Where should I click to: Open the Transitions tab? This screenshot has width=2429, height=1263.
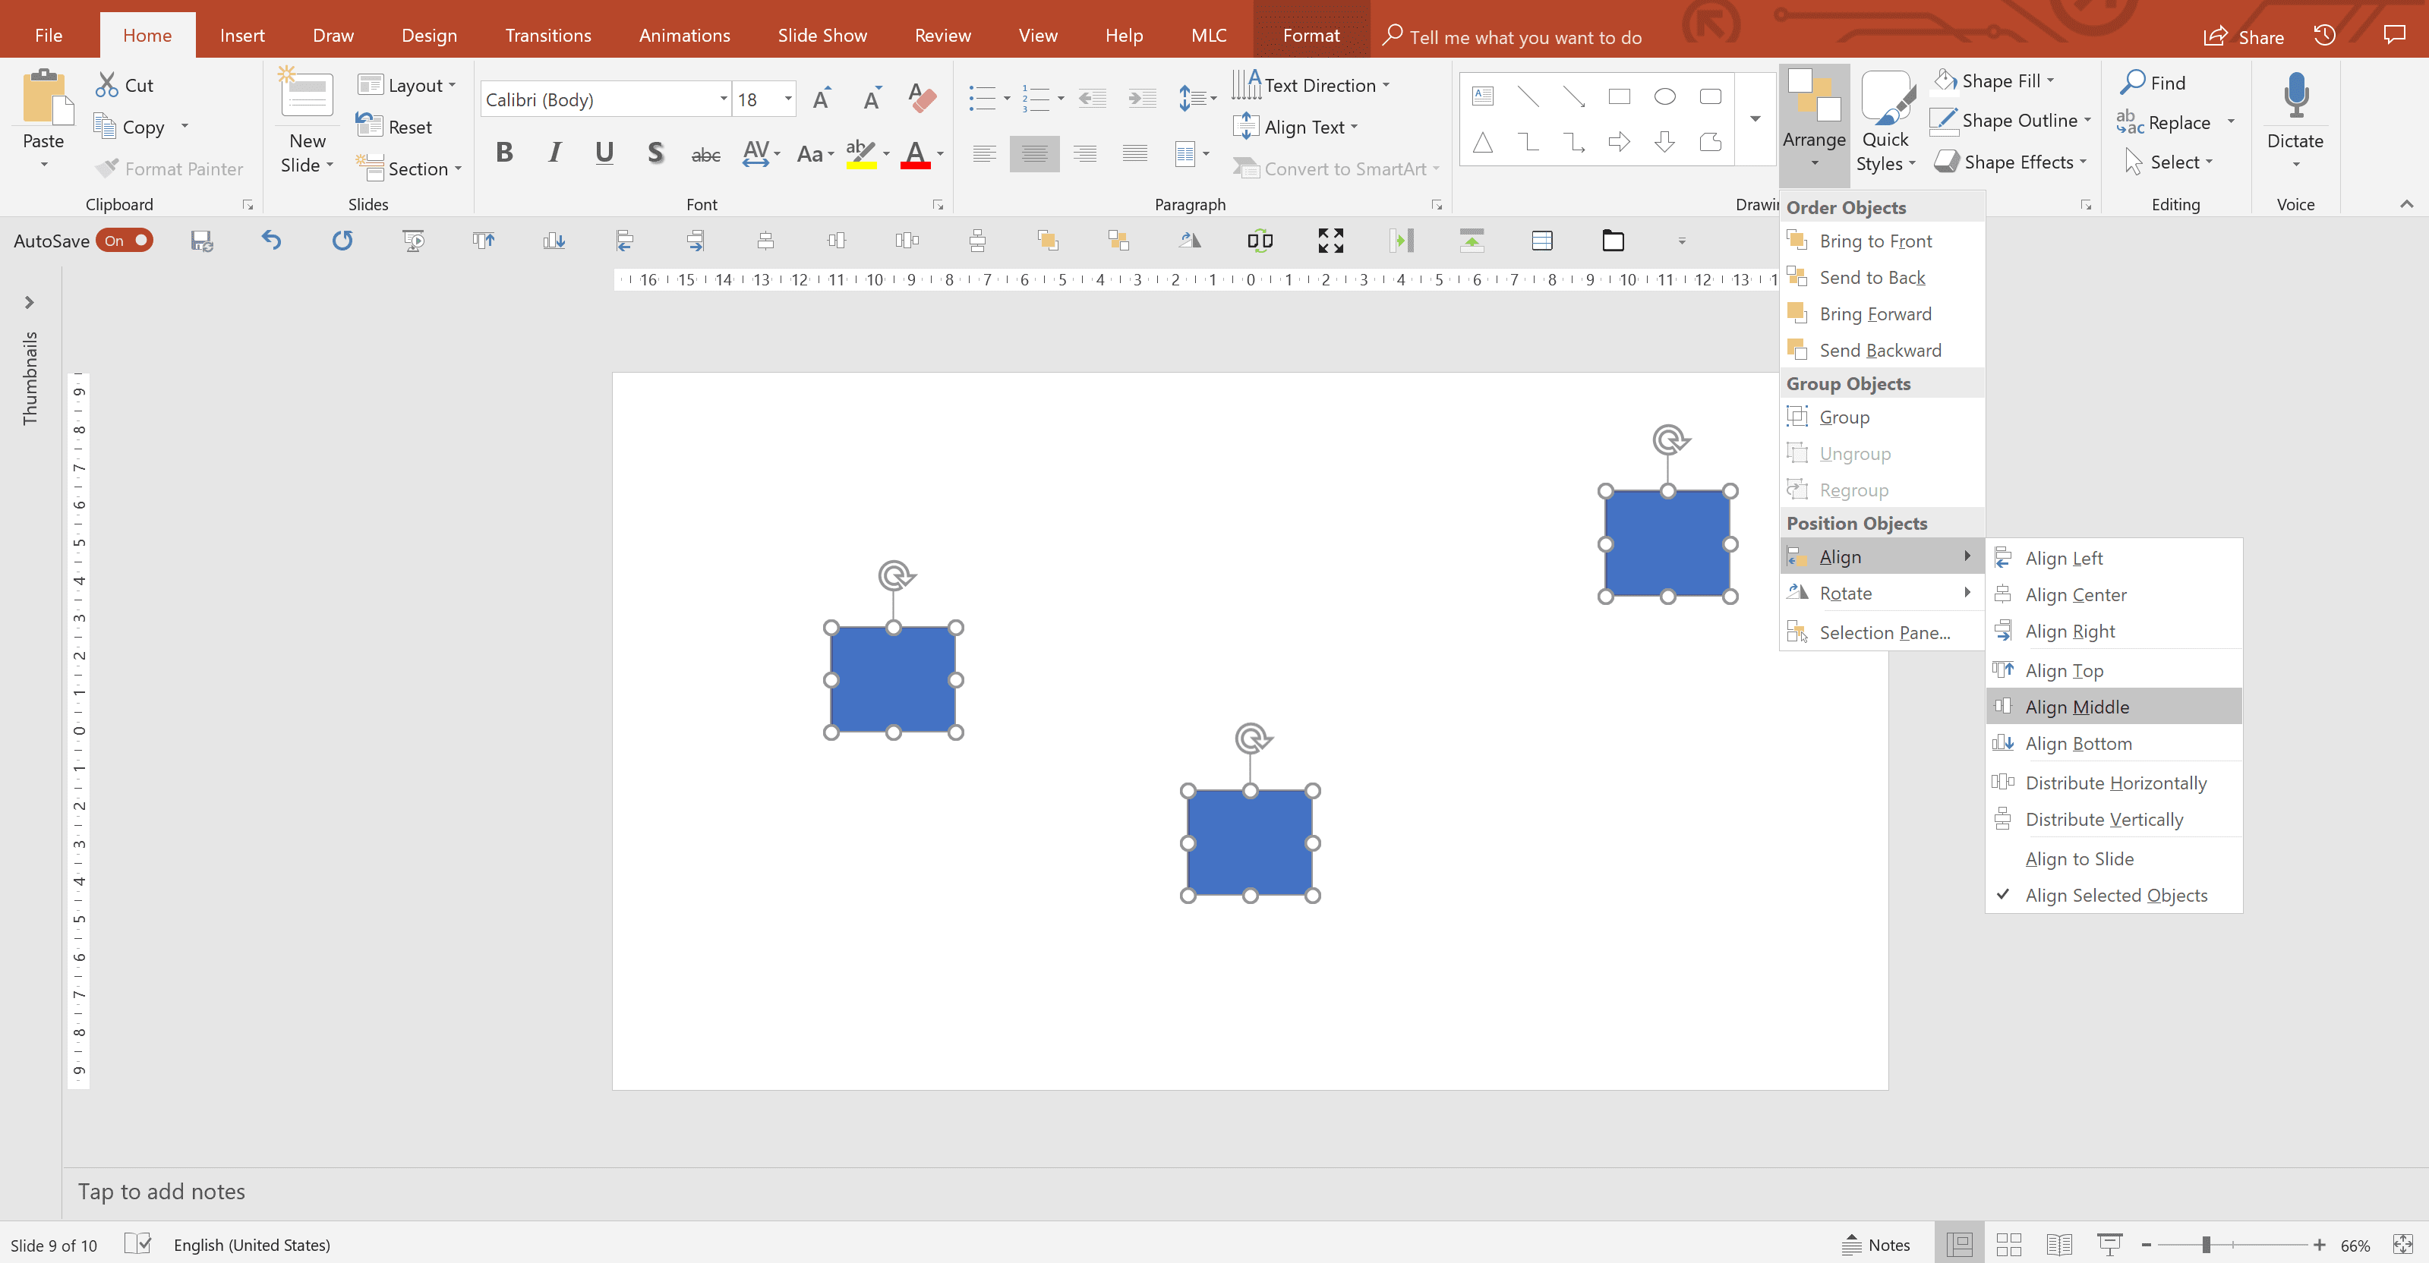(548, 35)
